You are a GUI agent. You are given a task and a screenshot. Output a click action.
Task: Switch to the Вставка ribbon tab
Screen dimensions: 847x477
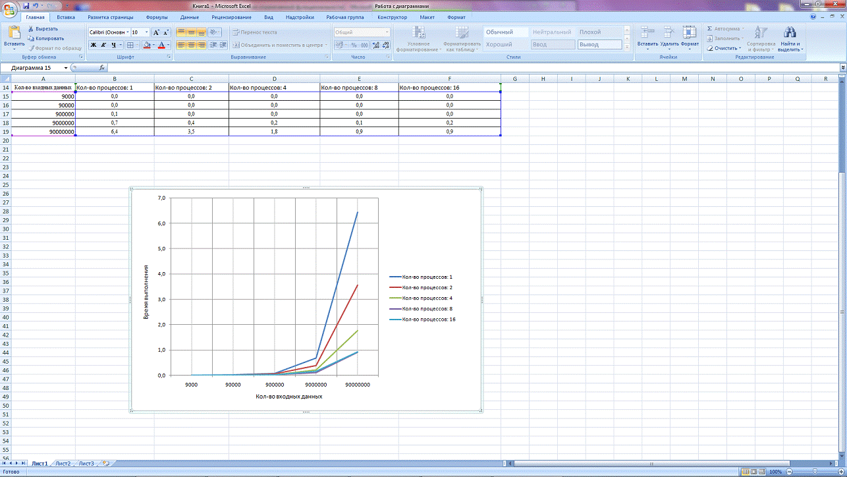pos(65,18)
